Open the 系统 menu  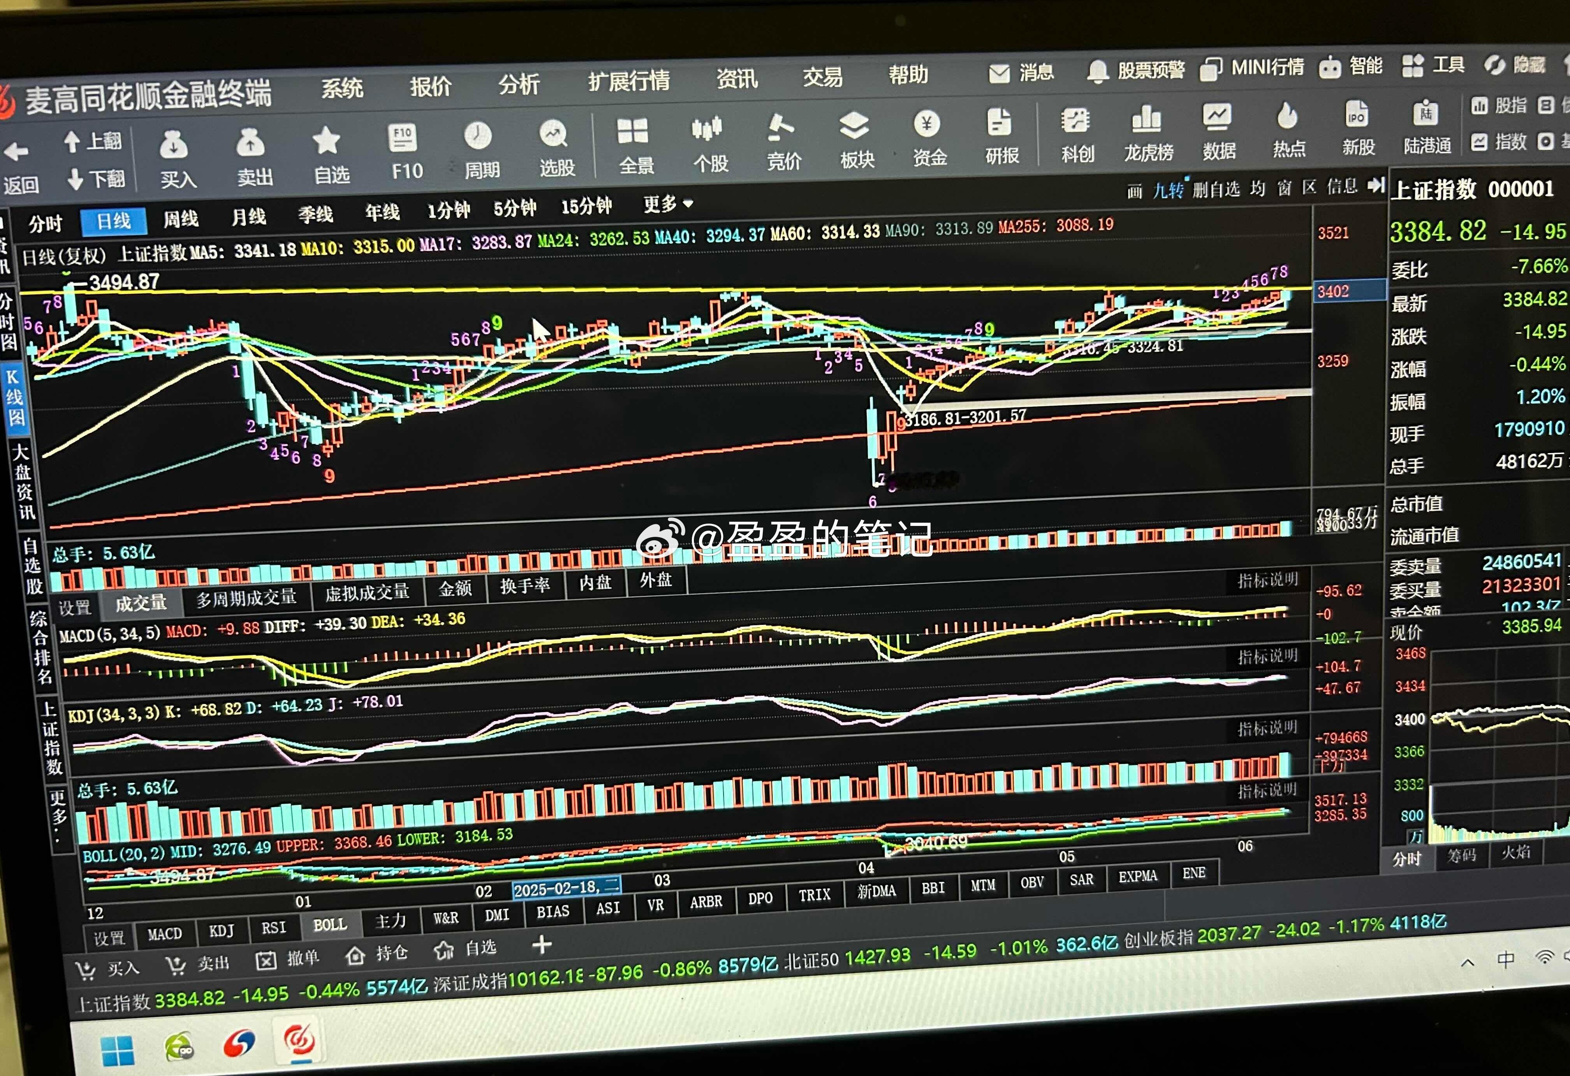click(x=342, y=88)
